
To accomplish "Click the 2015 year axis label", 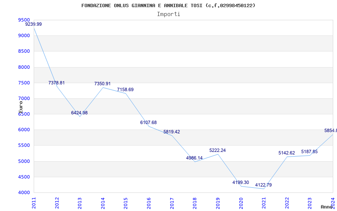I will click(126, 203).
